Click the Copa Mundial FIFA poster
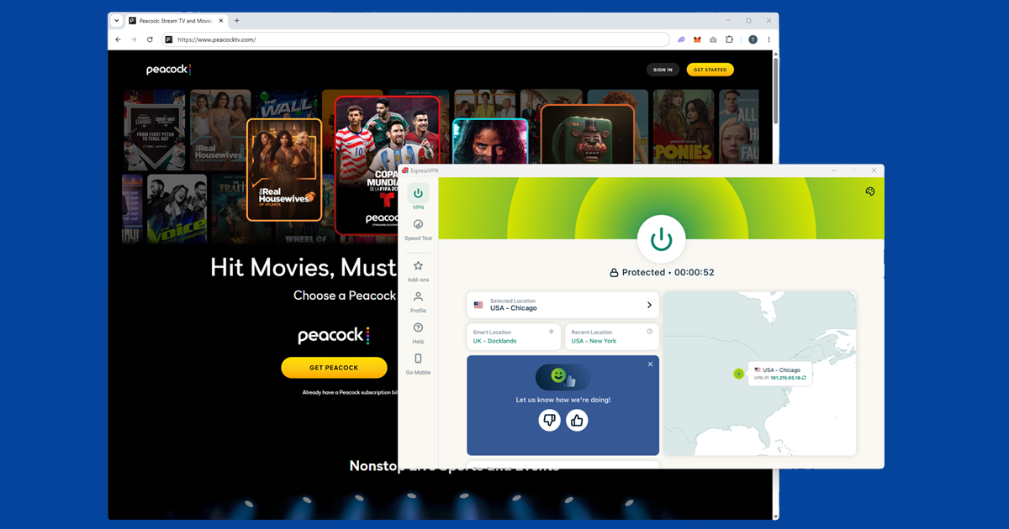The width and height of the screenshot is (1009, 529). tap(388, 165)
